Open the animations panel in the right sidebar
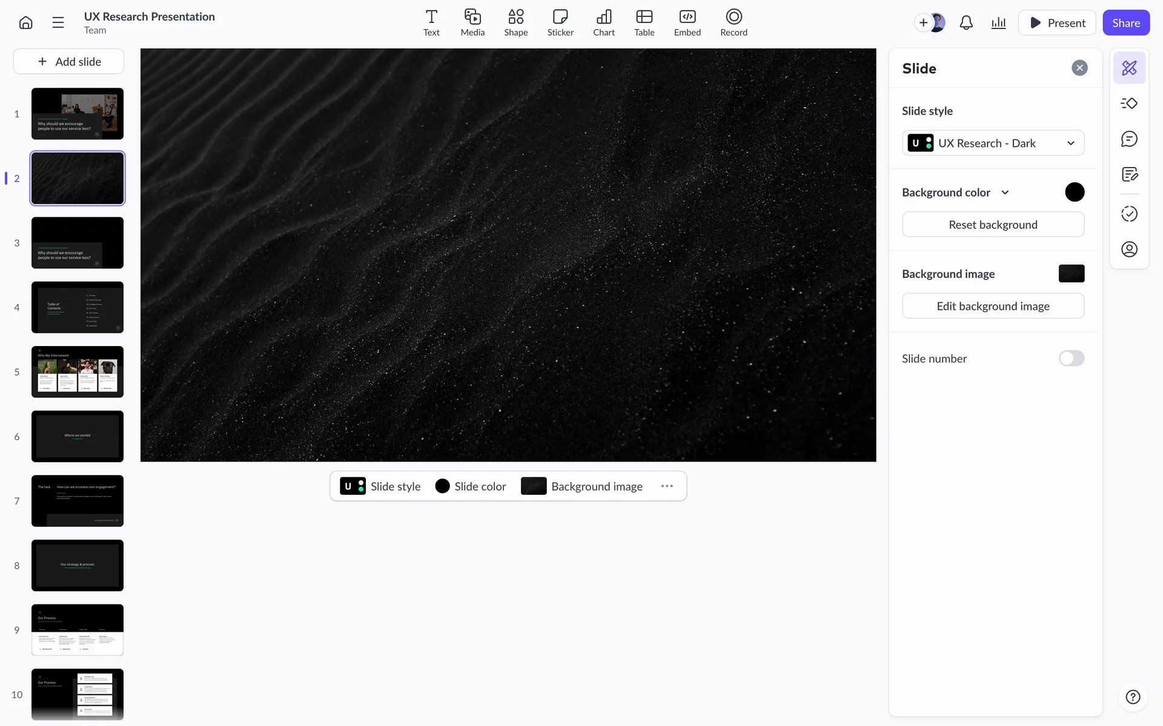 pos(1129,103)
